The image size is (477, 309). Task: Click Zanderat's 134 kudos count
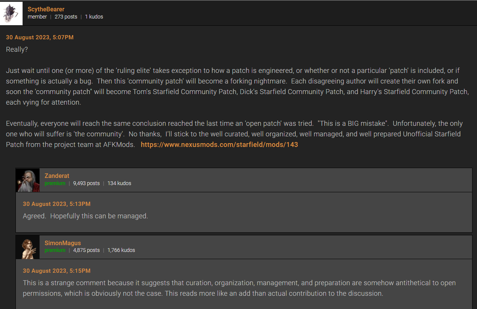click(x=119, y=183)
